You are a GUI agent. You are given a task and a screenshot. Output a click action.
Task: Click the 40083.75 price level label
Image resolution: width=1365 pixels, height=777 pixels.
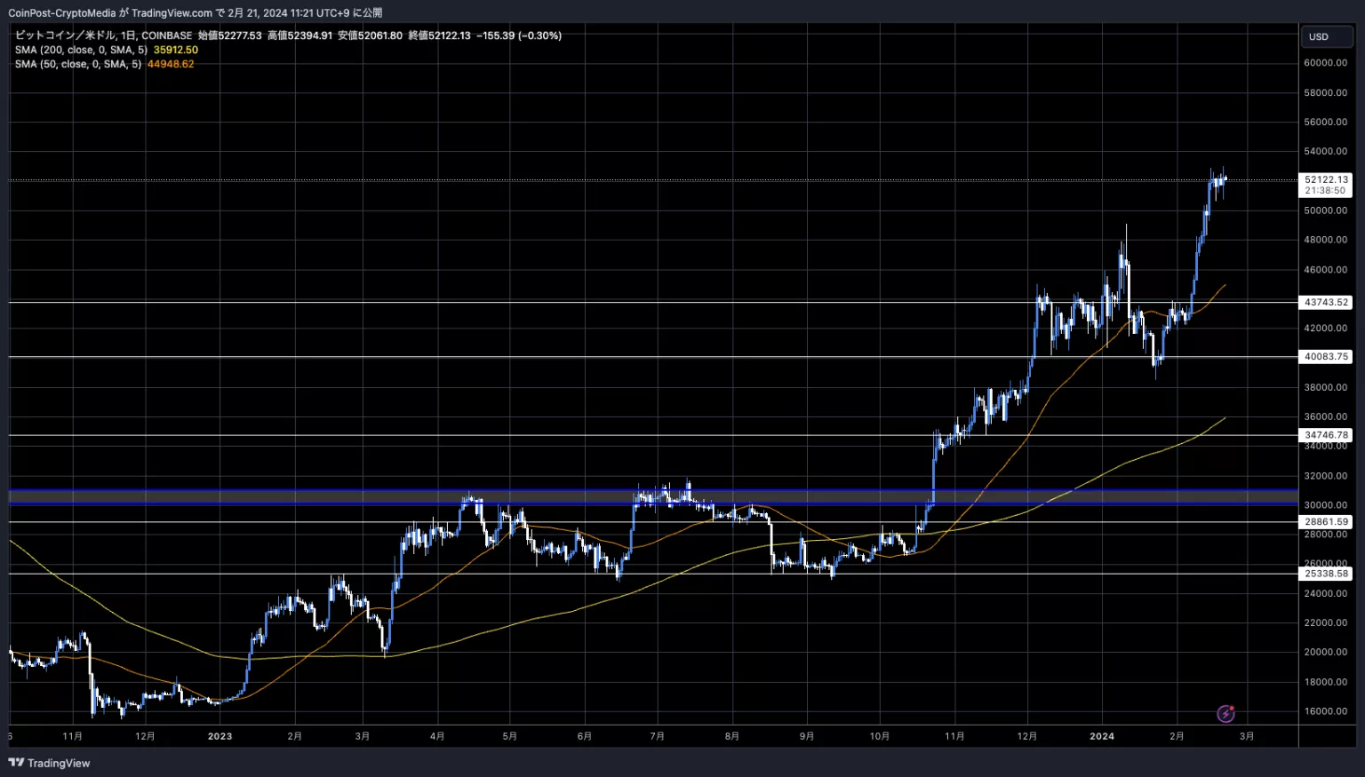point(1326,356)
